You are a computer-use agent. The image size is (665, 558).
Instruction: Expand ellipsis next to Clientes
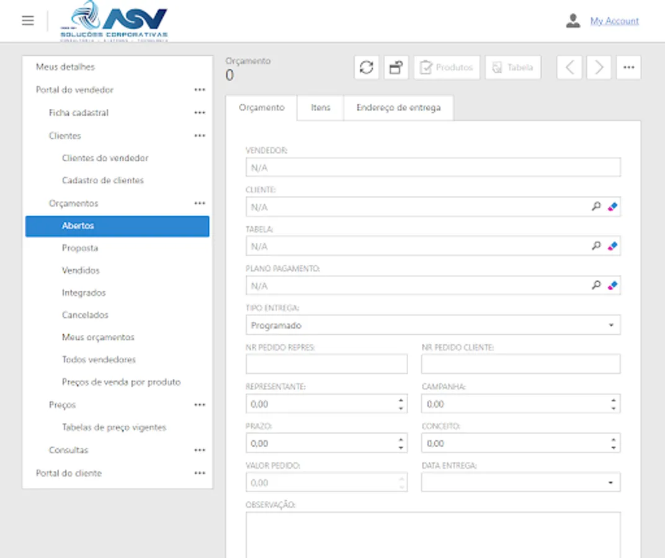coord(200,136)
